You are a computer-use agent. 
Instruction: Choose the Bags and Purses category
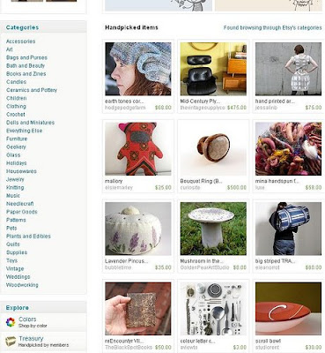tap(26, 57)
